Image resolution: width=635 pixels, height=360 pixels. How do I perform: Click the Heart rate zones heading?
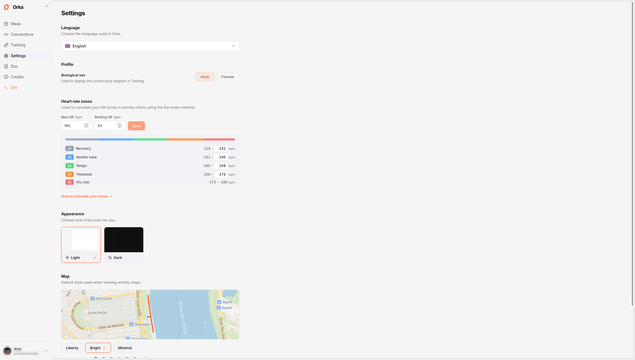(77, 101)
